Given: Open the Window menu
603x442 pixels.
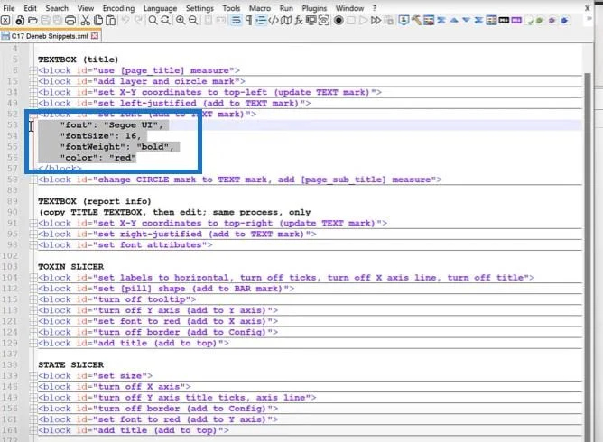Looking at the screenshot, I should point(349,8).
